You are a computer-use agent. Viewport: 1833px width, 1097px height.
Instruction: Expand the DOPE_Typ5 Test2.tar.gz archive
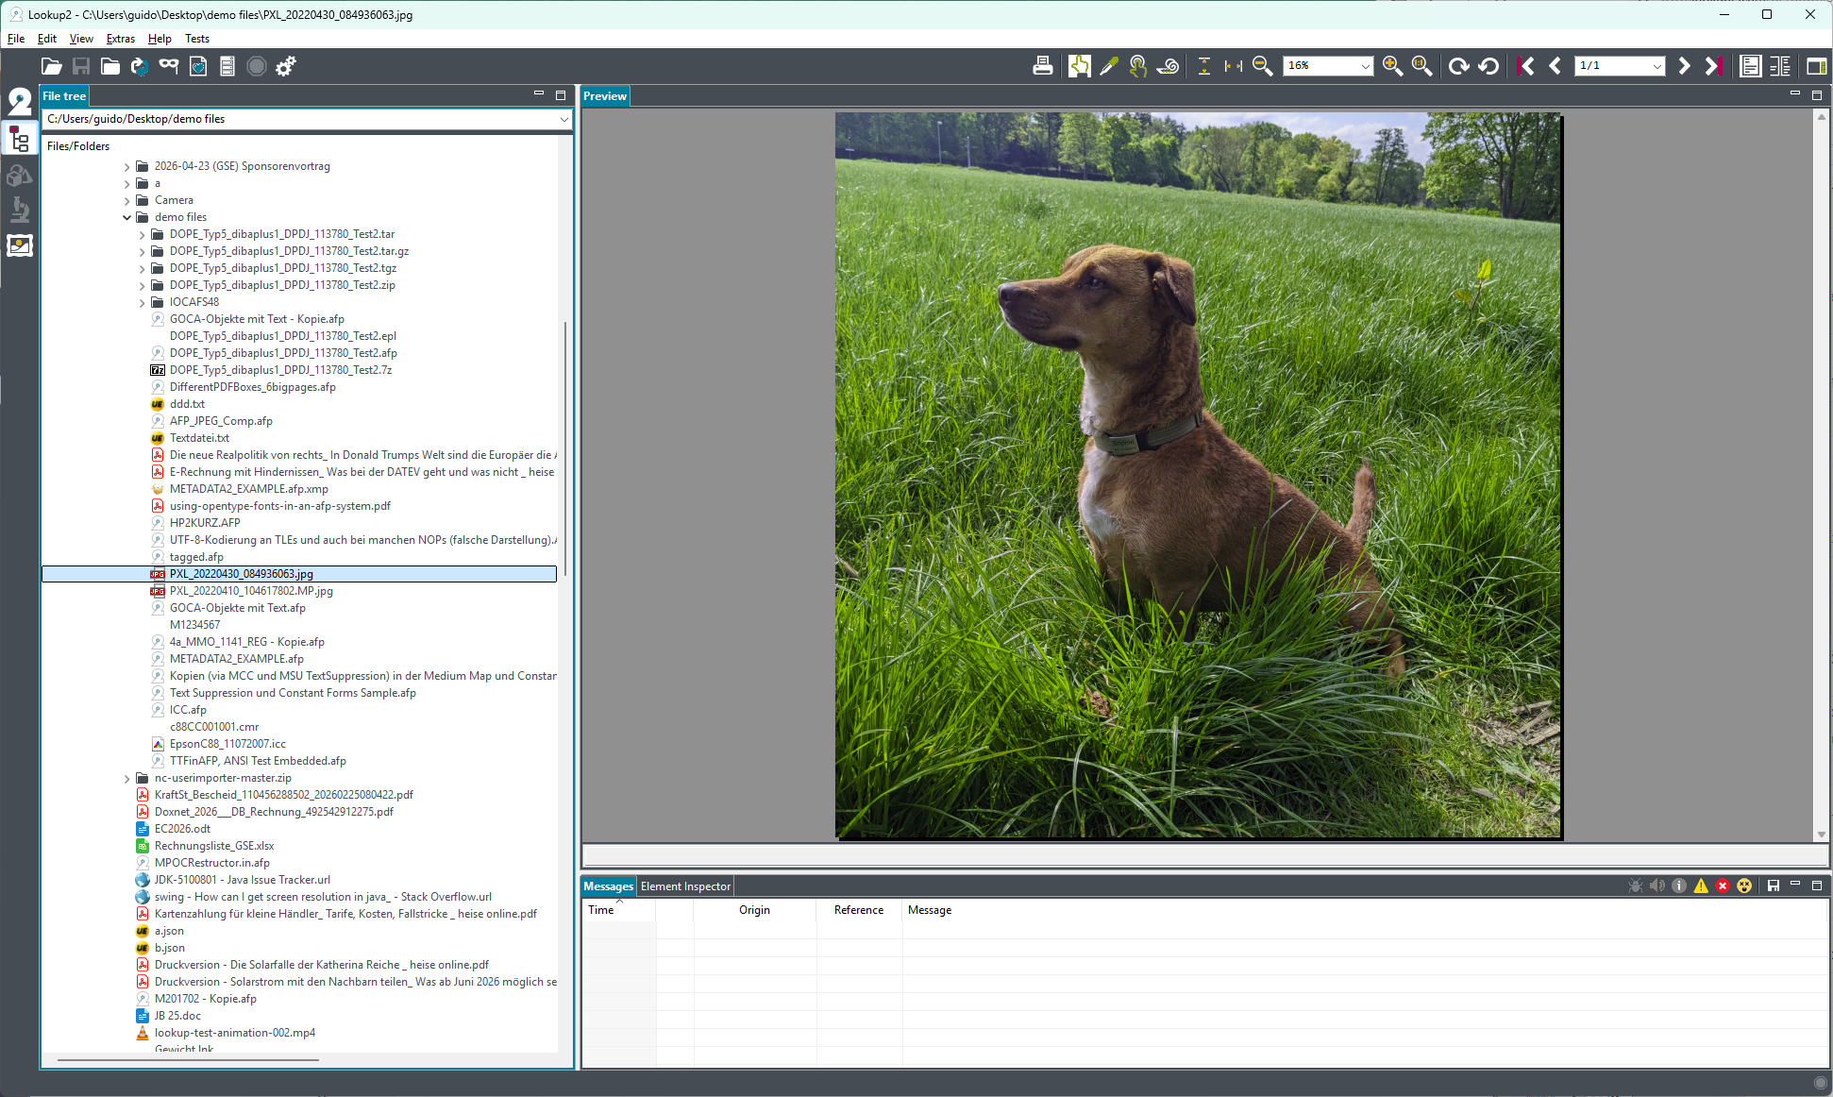pyautogui.click(x=143, y=252)
